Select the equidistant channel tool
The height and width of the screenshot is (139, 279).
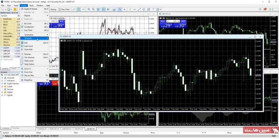[x=144, y=9]
